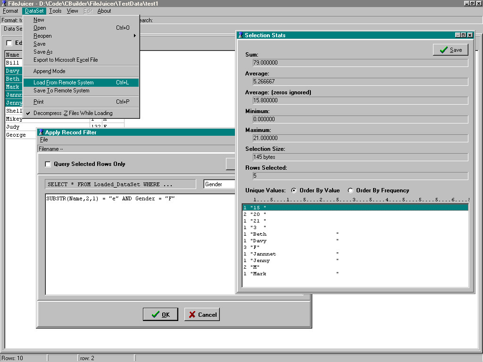Select unique value row "20"
Viewport: 483px width, 362px height.
[356, 214]
